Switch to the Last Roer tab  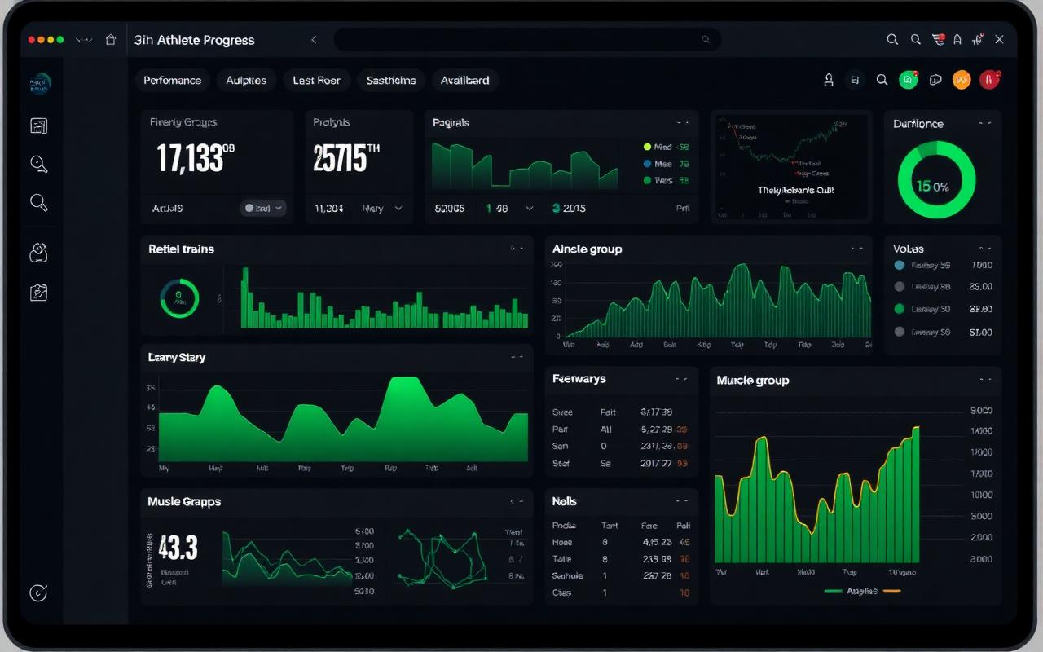[x=317, y=80]
